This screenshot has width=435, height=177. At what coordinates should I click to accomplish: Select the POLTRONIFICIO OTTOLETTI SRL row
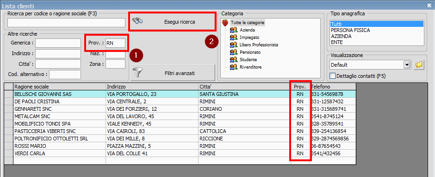click(185, 139)
